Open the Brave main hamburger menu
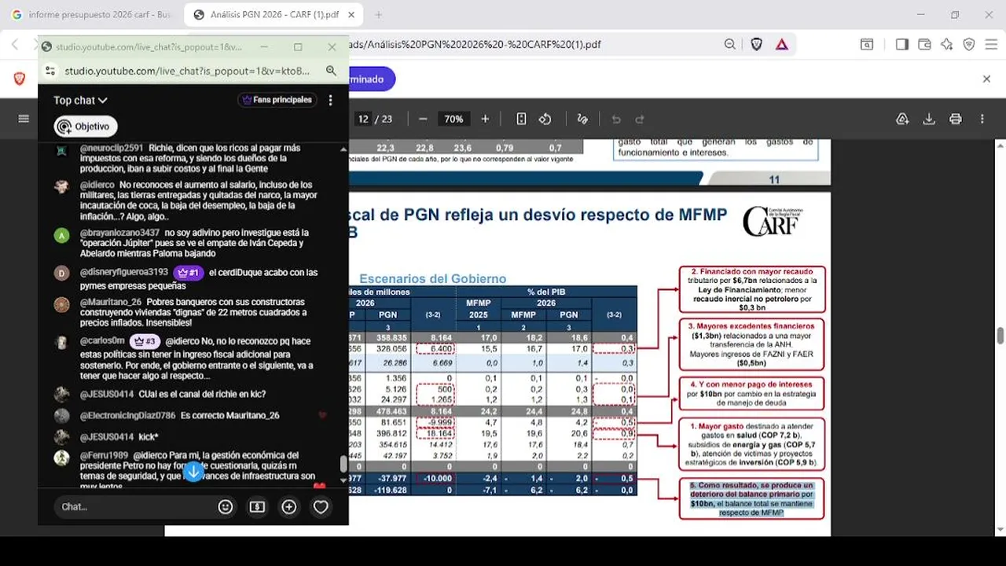This screenshot has height=566, width=1006. (x=992, y=44)
